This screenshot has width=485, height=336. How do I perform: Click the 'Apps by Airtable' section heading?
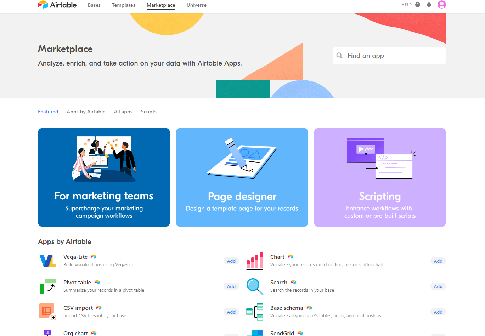64,242
